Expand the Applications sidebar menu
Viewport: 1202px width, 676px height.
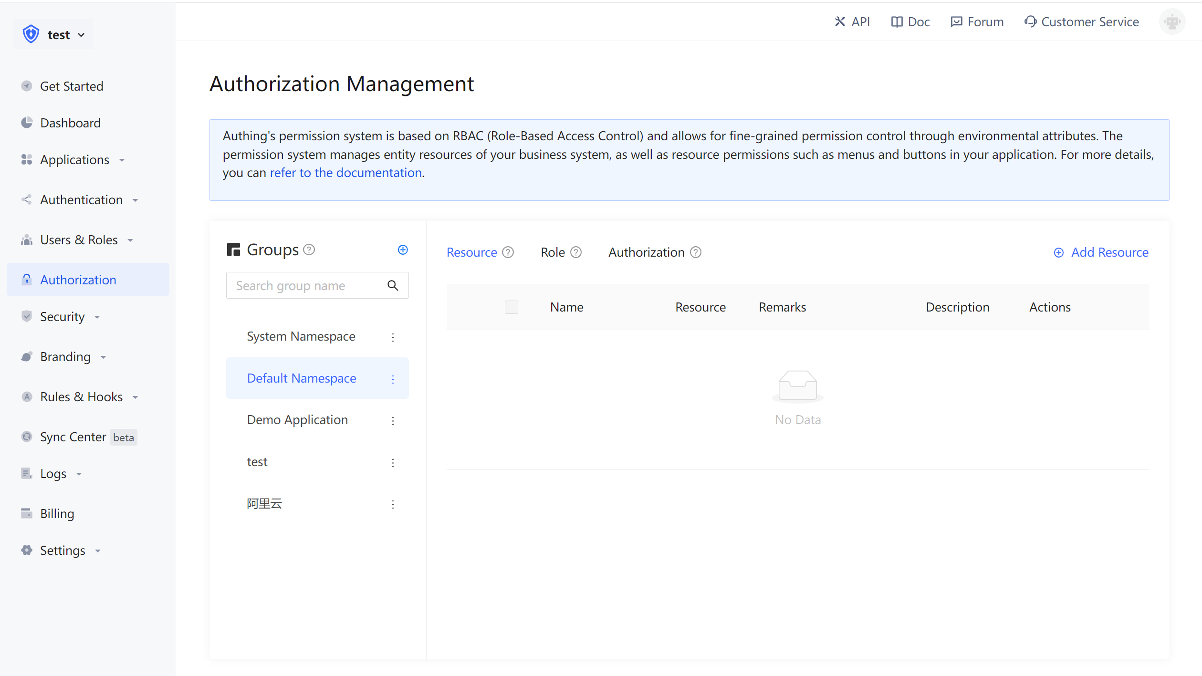point(74,160)
